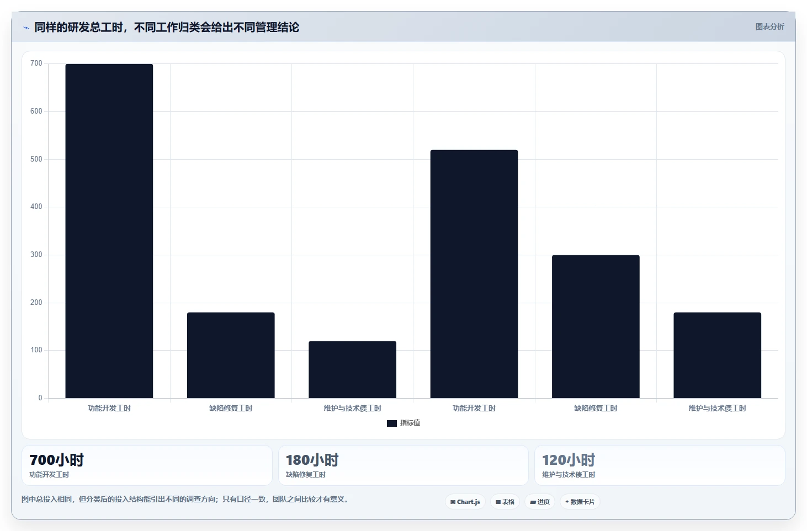Select the 数据卡片 chip

580,502
